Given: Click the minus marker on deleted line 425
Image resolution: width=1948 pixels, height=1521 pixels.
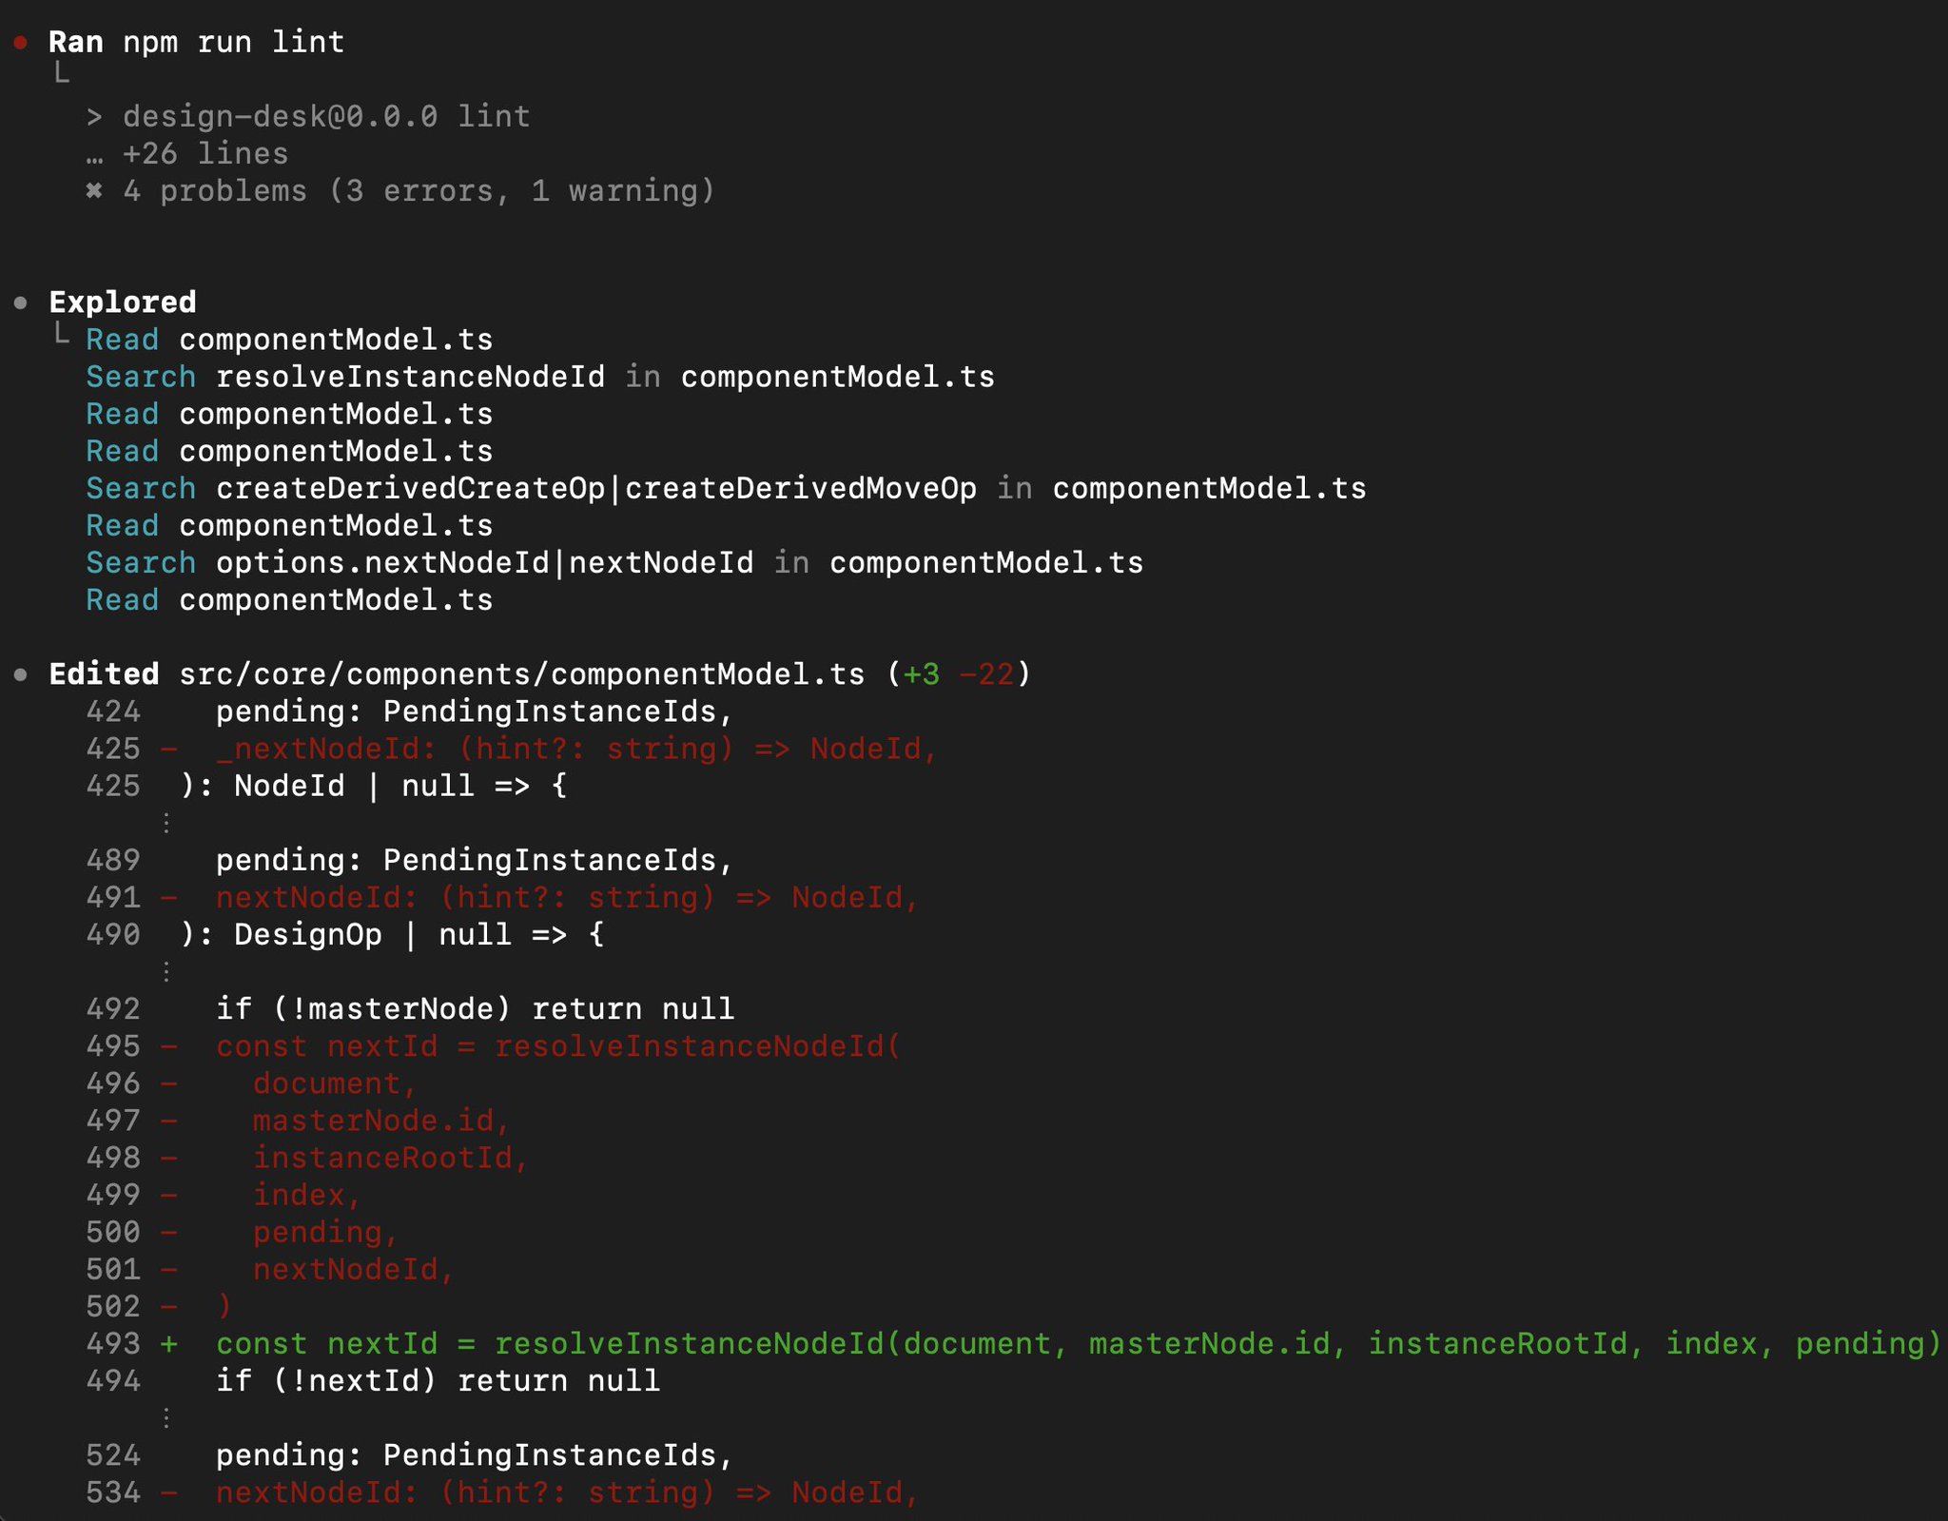Looking at the screenshot, I should pyautogui.click(x=169, y=749).
